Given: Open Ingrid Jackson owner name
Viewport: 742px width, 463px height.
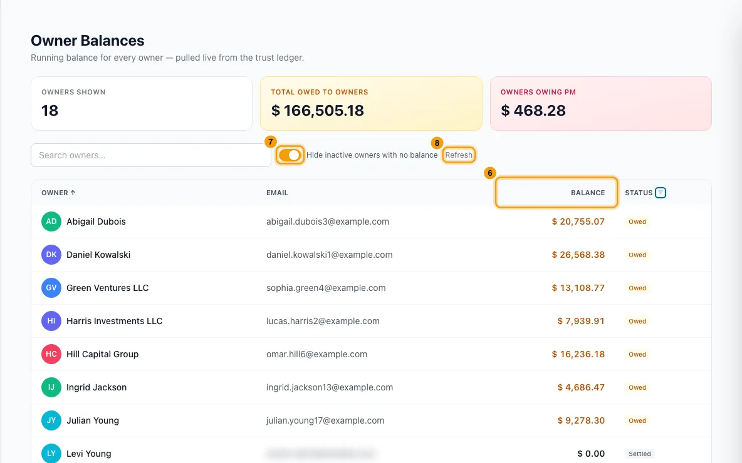Looking at the screenshot, I should 97,387.
